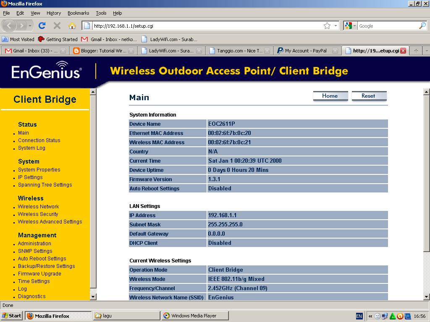Open the address bar history dropdown arrow
This screenshot has width=430, height=322.
(x=336, y=26)
